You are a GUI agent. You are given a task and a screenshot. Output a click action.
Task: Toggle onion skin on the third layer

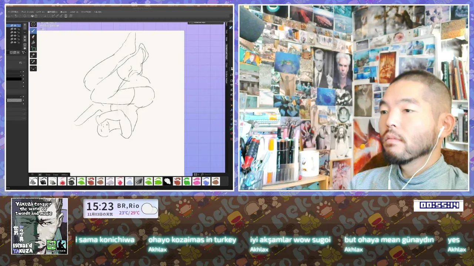(x=12, y=32)
